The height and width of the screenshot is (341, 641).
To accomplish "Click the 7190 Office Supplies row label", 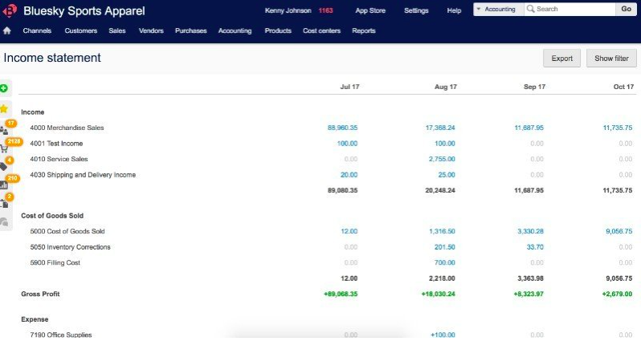I will (61, 335).
